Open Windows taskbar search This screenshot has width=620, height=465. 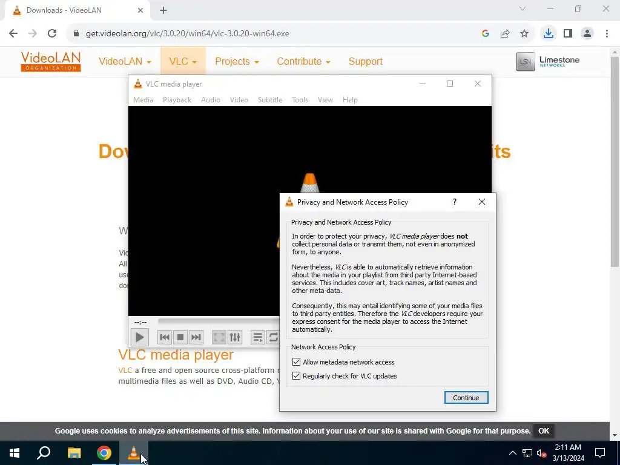[44, 453]
